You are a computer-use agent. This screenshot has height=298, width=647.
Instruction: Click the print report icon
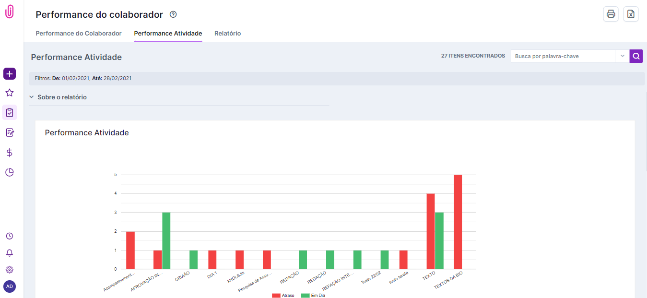[611, 14]
